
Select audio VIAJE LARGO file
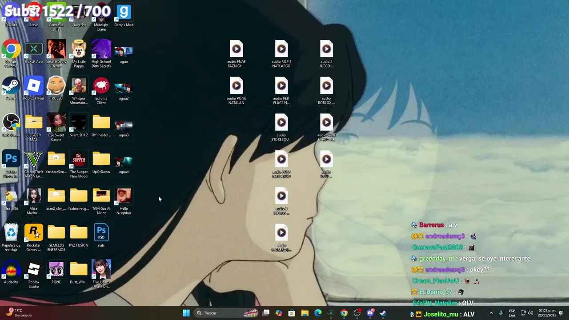point(326,128)
